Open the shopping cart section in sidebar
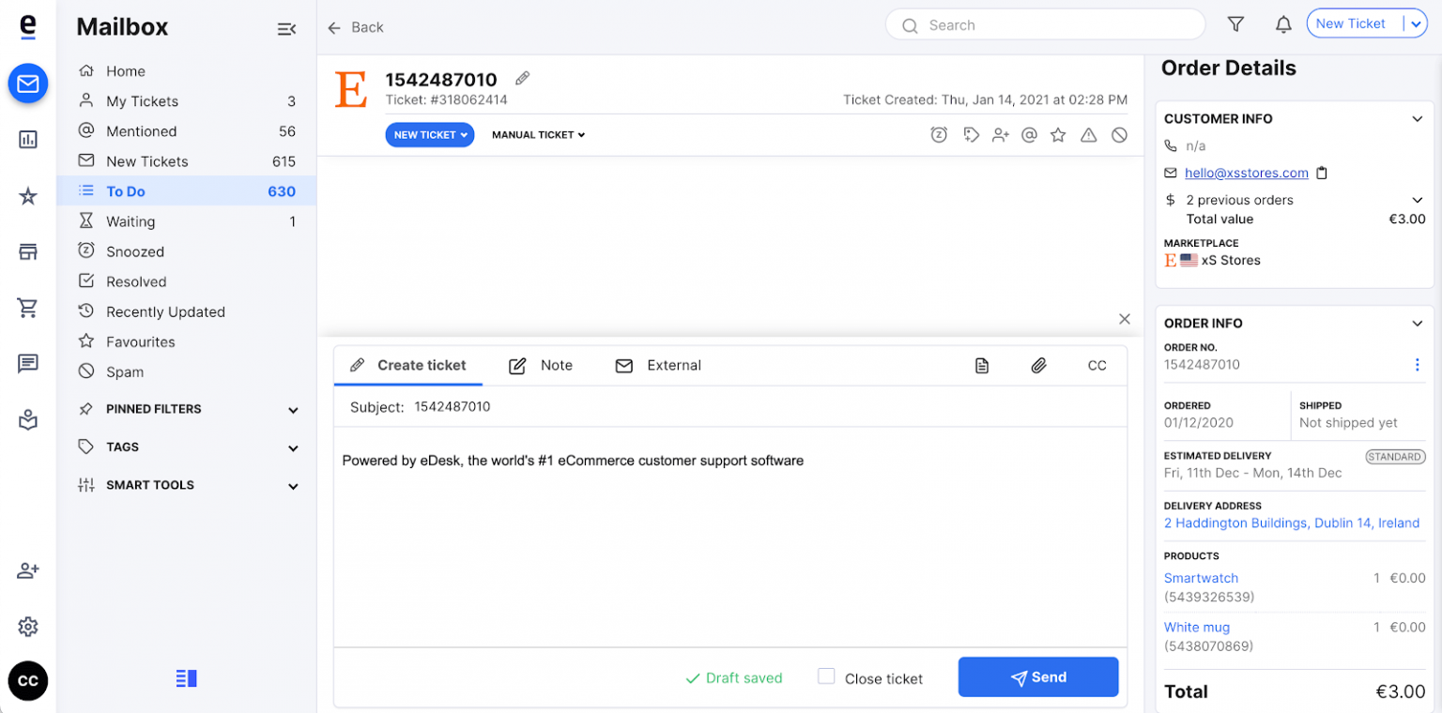Screen dimensions: 1442x713 pos(27,308)
